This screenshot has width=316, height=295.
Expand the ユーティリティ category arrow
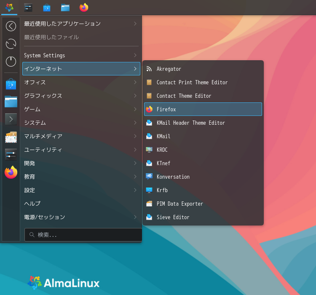[135, 150]
